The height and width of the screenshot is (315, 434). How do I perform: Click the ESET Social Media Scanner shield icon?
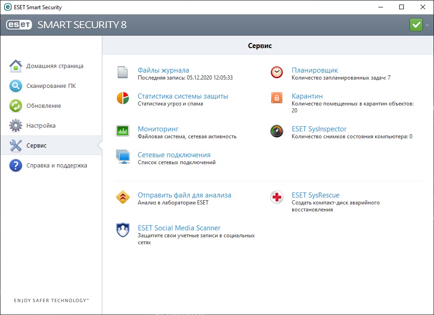tap(122, 230)
